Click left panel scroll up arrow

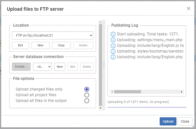tap(101, 22)
